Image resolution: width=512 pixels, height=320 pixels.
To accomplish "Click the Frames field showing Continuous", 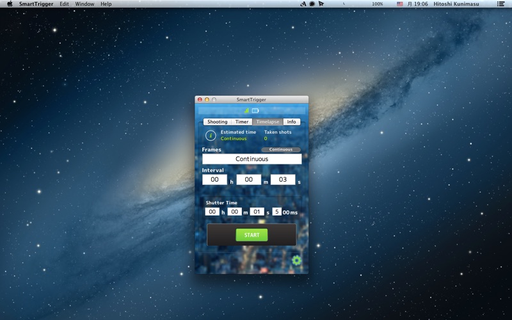I will pos(252,159).
